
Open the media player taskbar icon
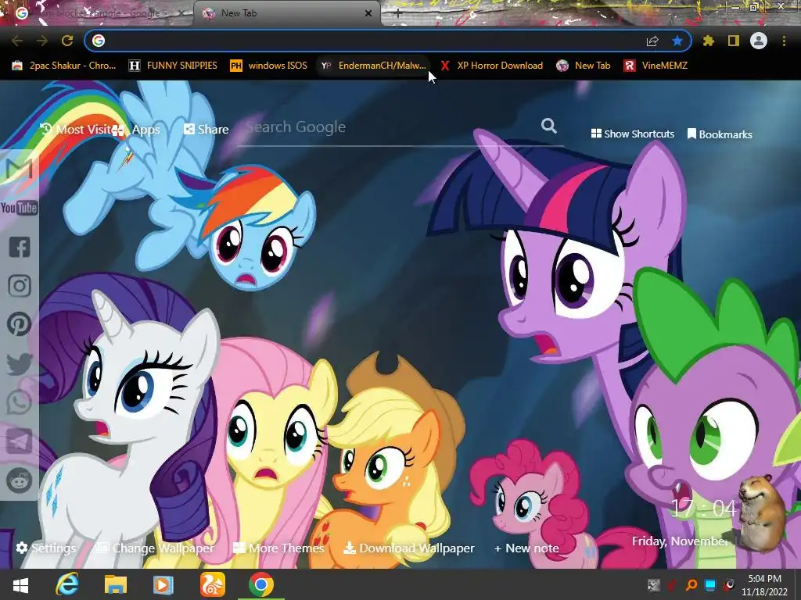pos(163,584)
